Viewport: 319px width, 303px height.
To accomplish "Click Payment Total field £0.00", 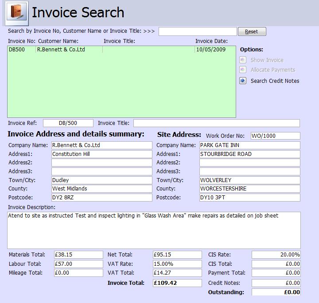I will click(x=276, y=273).
